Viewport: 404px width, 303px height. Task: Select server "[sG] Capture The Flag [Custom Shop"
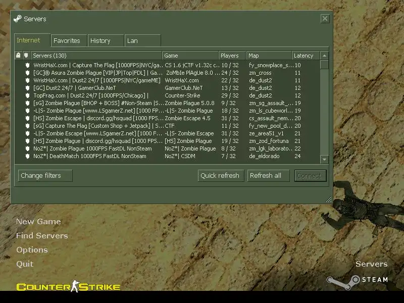tap(167, 126)
